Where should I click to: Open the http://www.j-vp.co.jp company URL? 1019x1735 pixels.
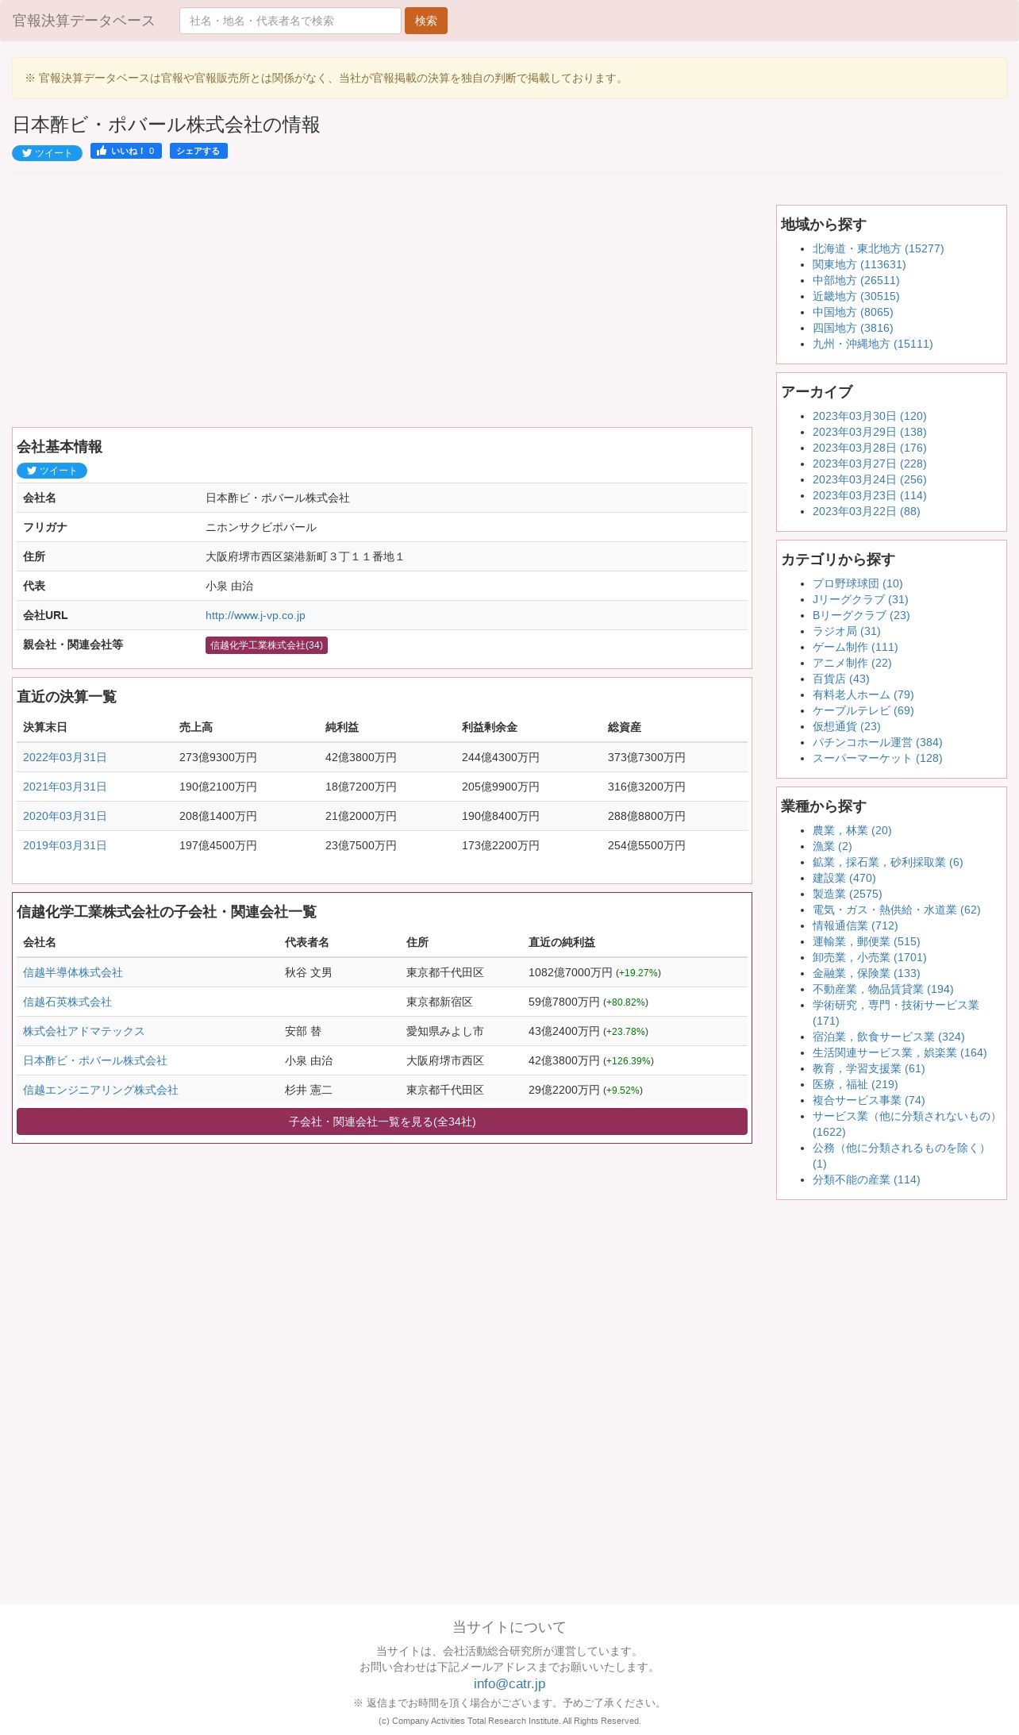click(256, 616)
